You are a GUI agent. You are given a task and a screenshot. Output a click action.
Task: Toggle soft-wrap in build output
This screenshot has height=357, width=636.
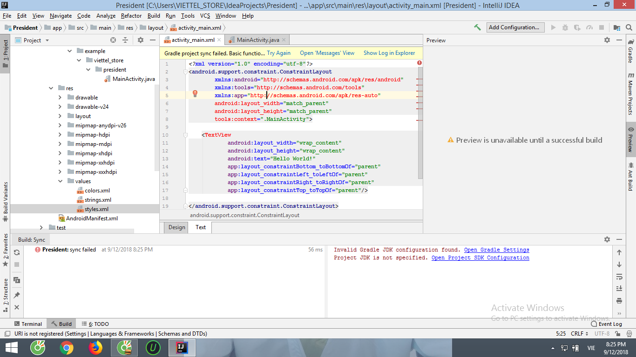coord(619,277)
